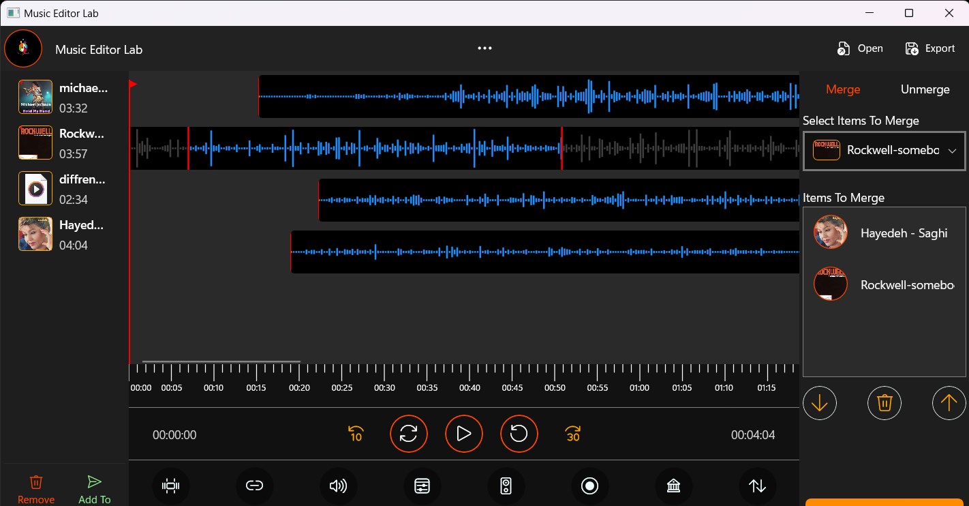969x506 pixels.
Task: Open the Rockwell-somebody merge selection dropdown
Action: click(884, 150)
